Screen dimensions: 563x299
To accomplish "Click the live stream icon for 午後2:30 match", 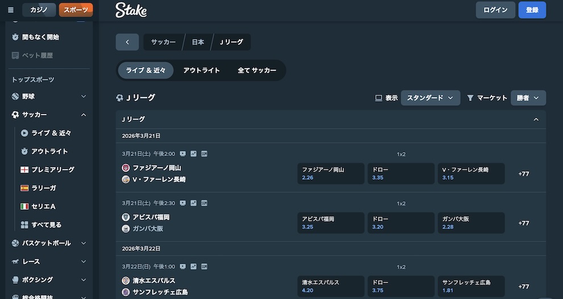I will pos(183,203).
